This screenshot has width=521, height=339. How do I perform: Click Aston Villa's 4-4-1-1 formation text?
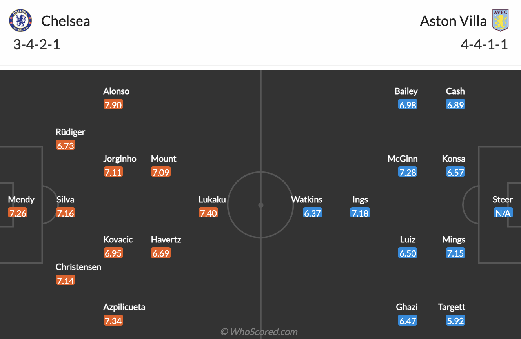click(x=484, y=44)
